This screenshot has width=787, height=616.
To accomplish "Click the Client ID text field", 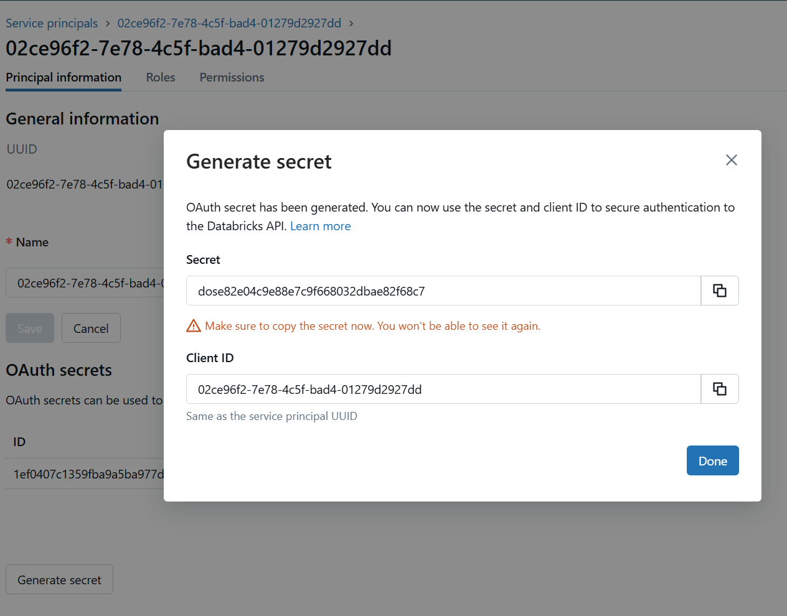I will coord(443,389).
